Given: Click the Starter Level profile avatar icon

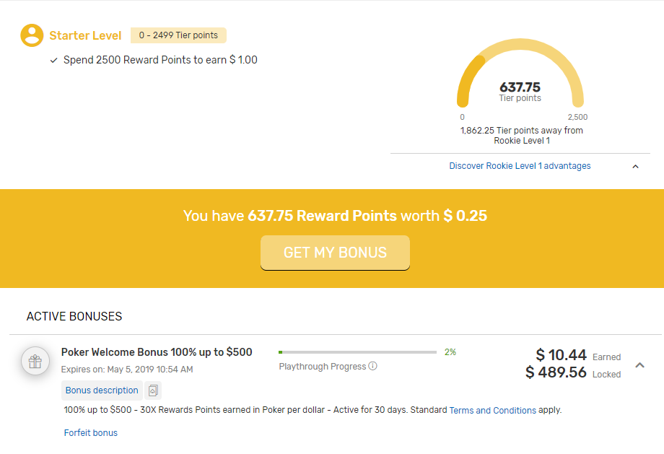Looking at the screenshot, I should coord(32,35).
